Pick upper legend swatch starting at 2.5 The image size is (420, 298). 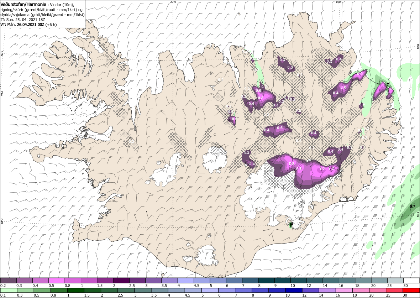point(137,281)
